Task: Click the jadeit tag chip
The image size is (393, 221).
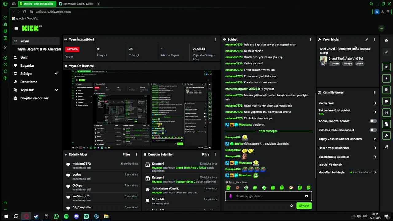Action: 360,64
